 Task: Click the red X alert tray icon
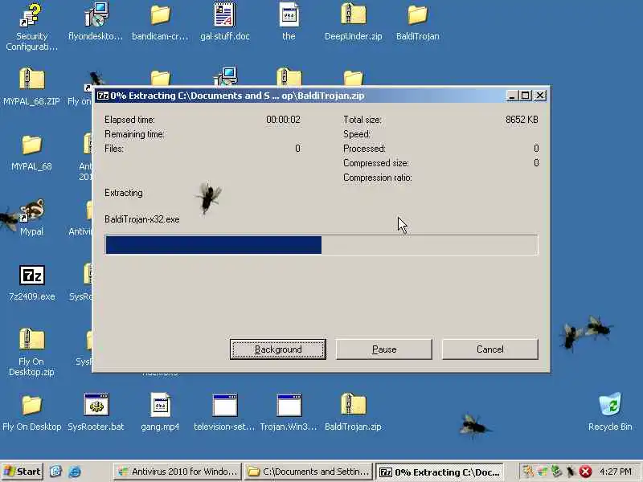coord(585,472)
